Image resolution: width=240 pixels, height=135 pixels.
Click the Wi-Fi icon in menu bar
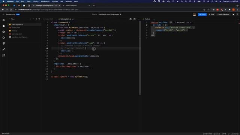click(x=204, y=1)
